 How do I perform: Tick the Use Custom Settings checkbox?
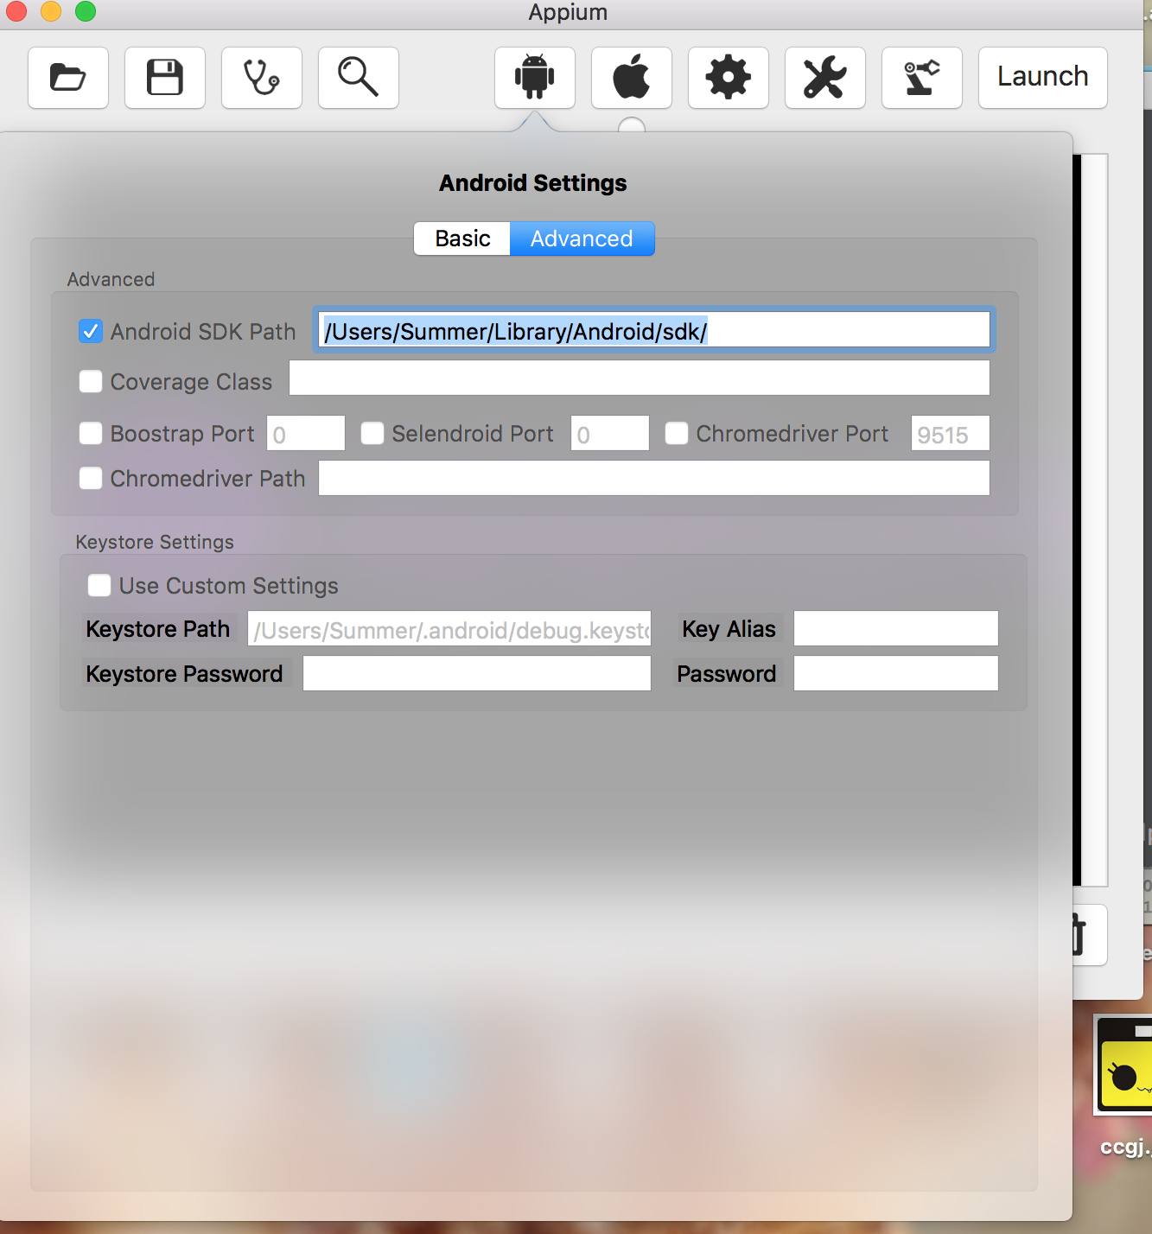pyautogui.click(x=99, y=586)
